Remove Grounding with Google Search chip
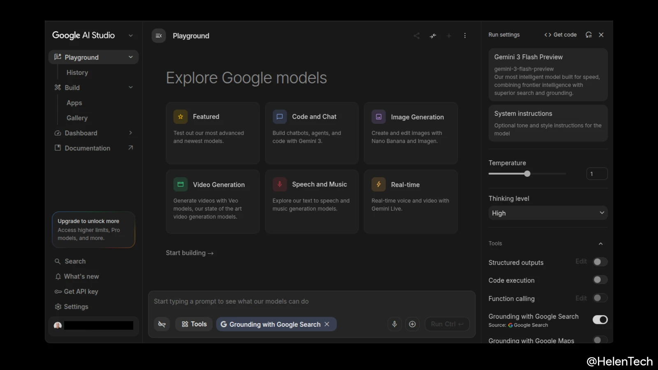 pyautogui.click(x=327, y=324)
